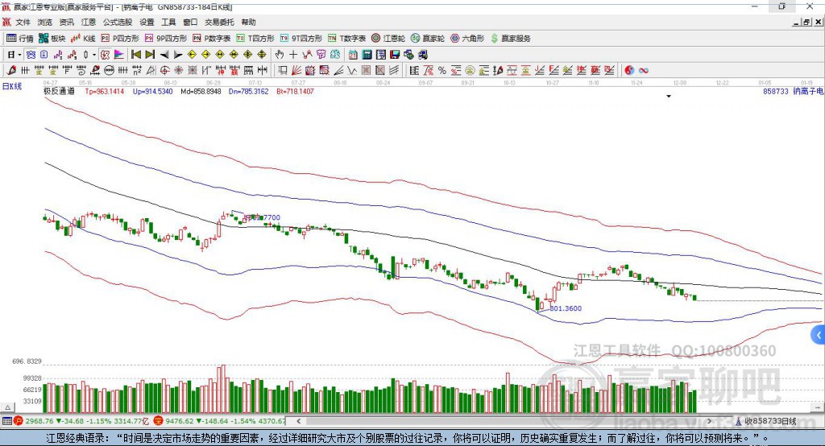Open the 交易委托 menu

[219, 22]
